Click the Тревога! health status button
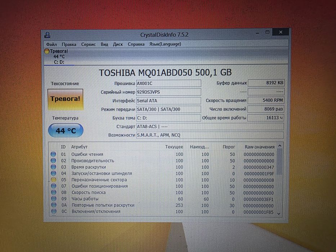The image size is (336, 252). [x=65, y=99]
